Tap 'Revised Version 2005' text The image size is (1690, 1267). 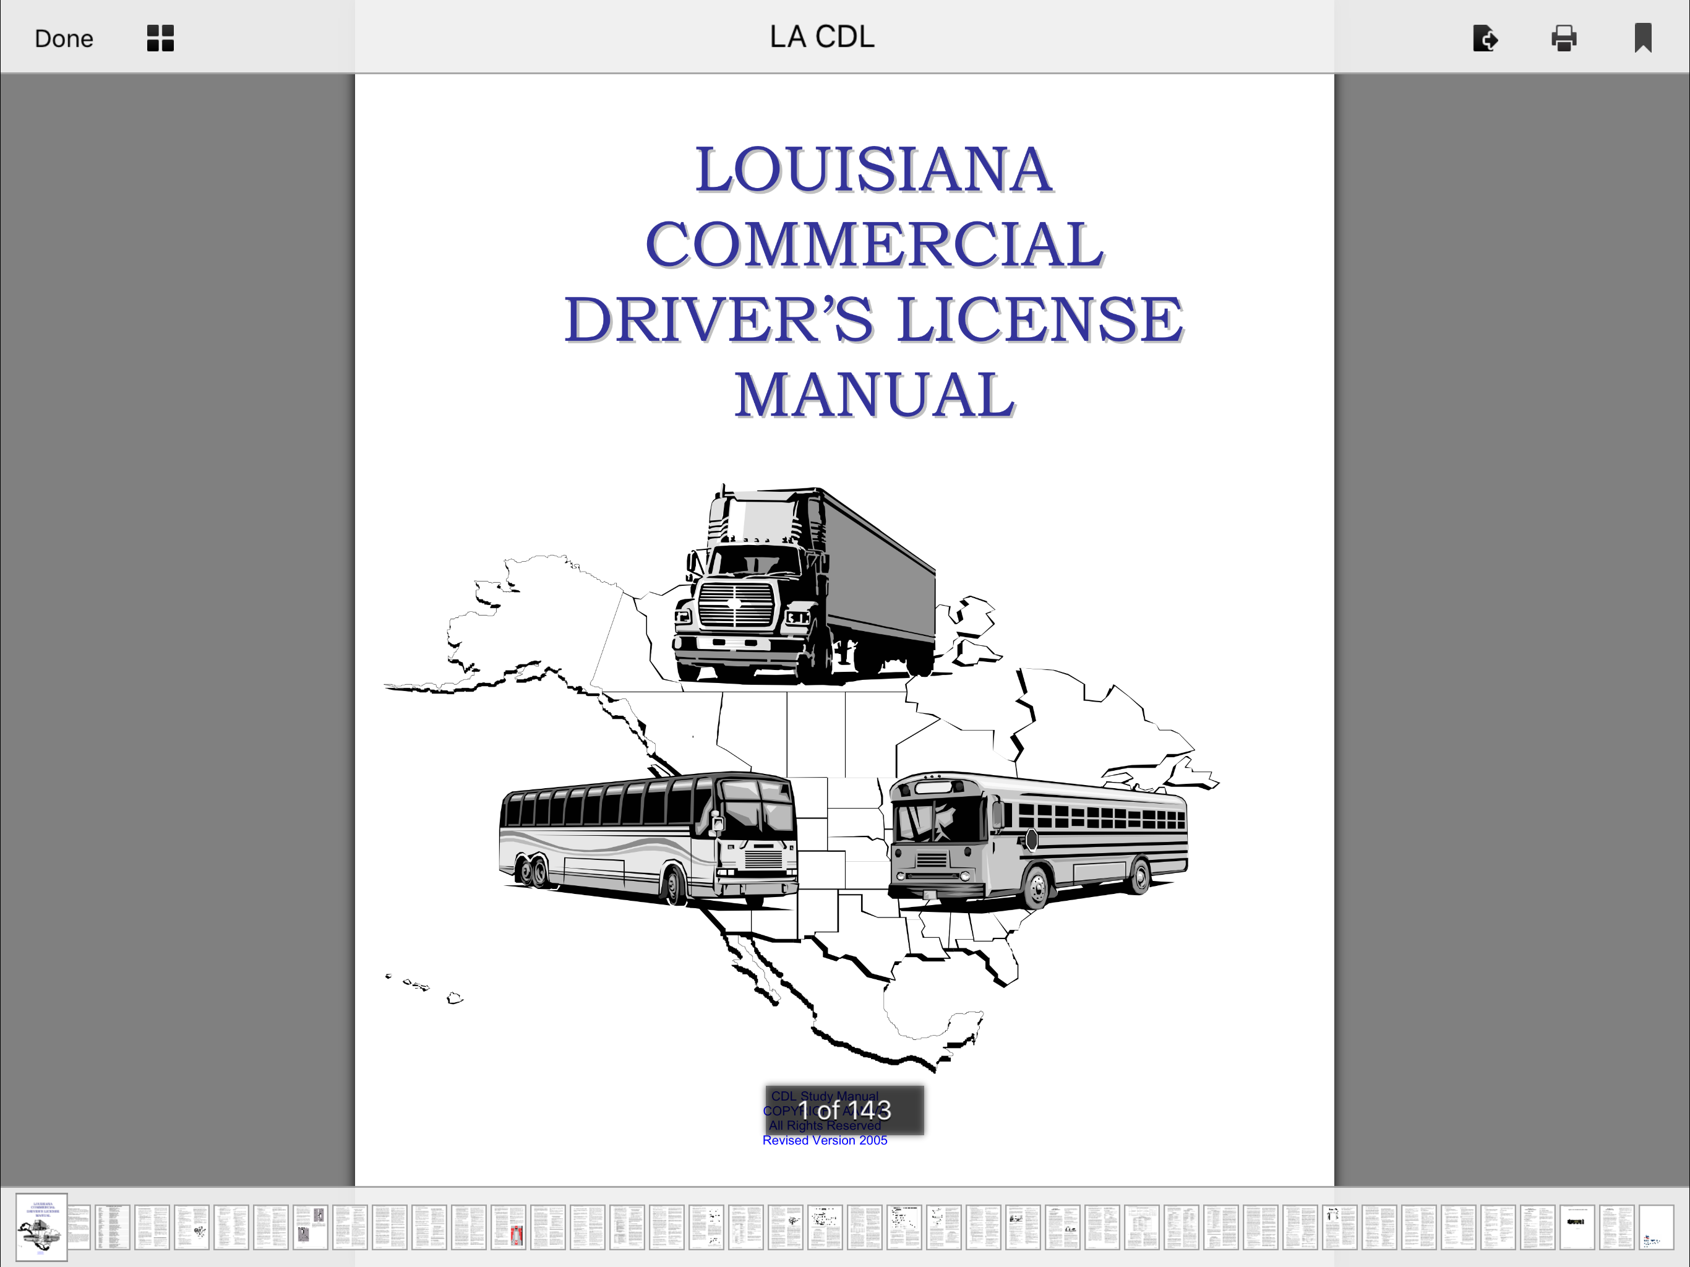825,1140
